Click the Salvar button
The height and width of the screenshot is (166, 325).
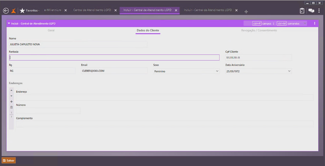point(9,160)
